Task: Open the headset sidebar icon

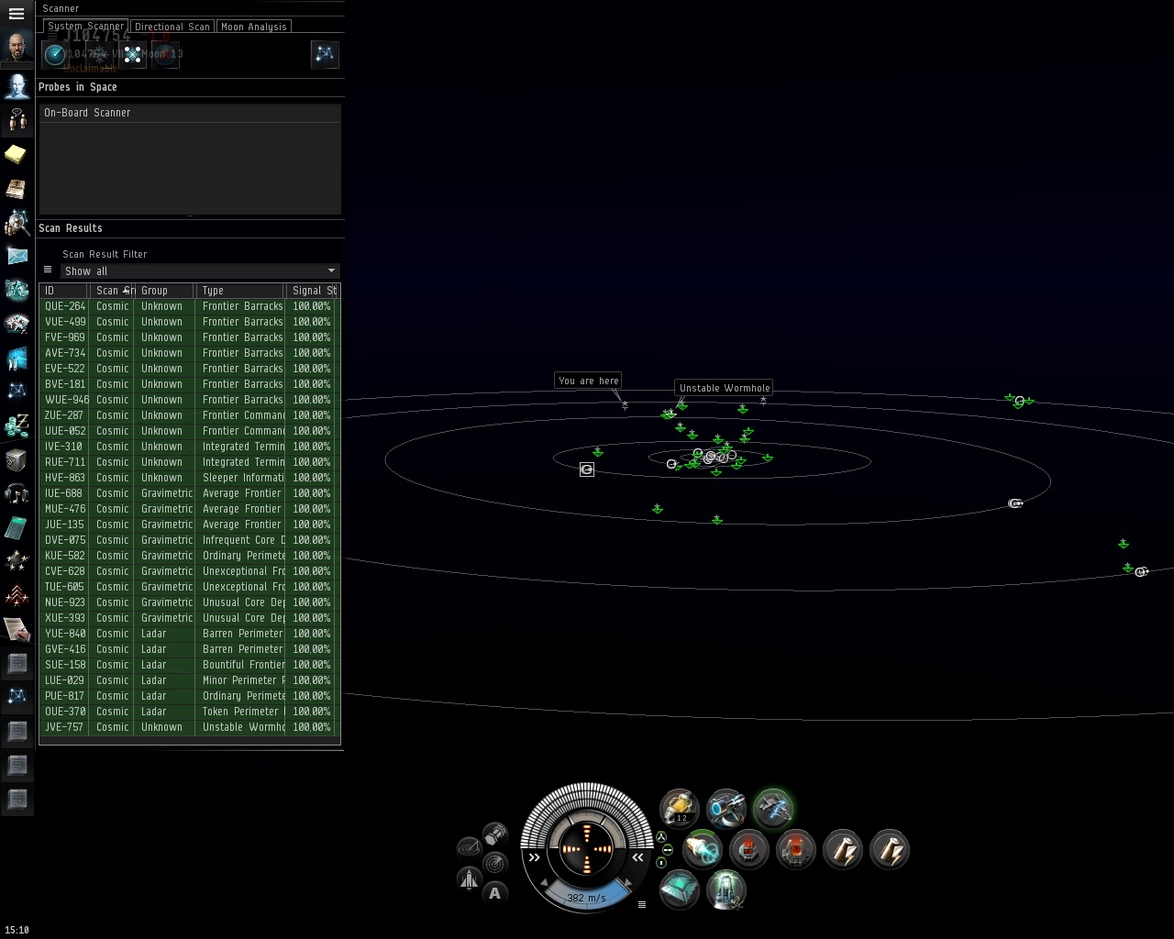Action: tap(17, 493)
